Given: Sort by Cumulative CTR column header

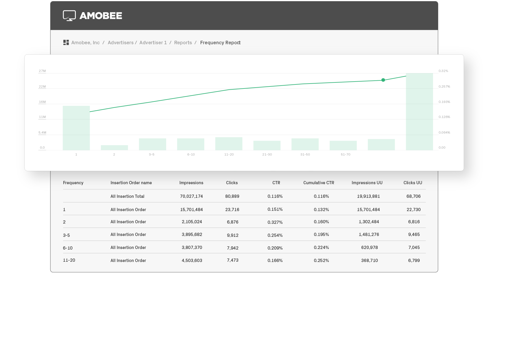Looking at the screenshot, I should [x=319, y=183].
